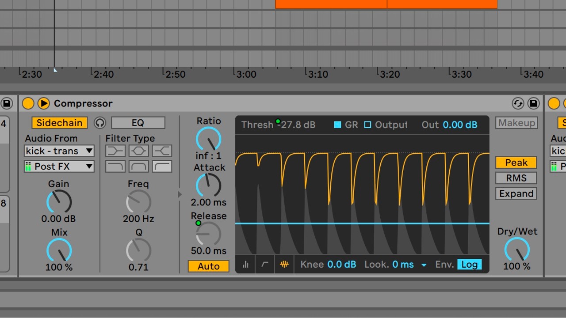Select the bandpass filter type
This screenshot has height=318, width=566.
coord(138,167)
